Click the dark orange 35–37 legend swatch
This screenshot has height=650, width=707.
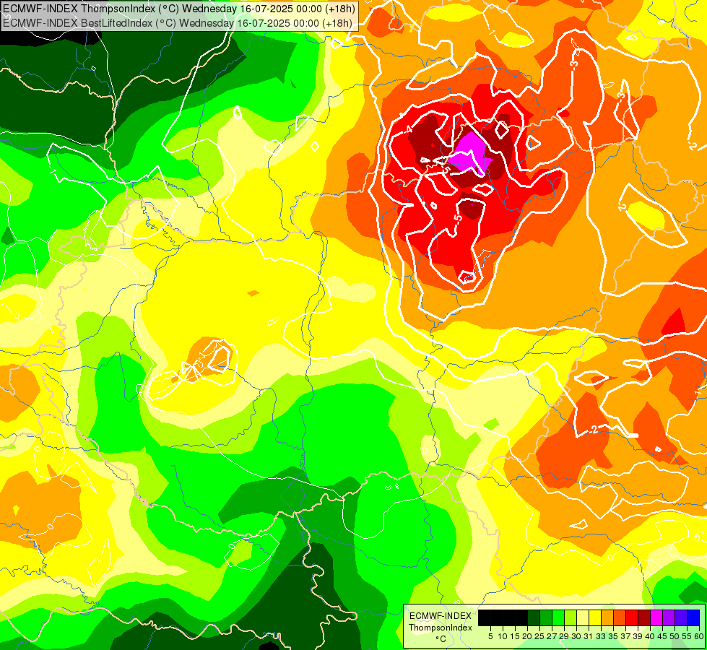point(620,617)
